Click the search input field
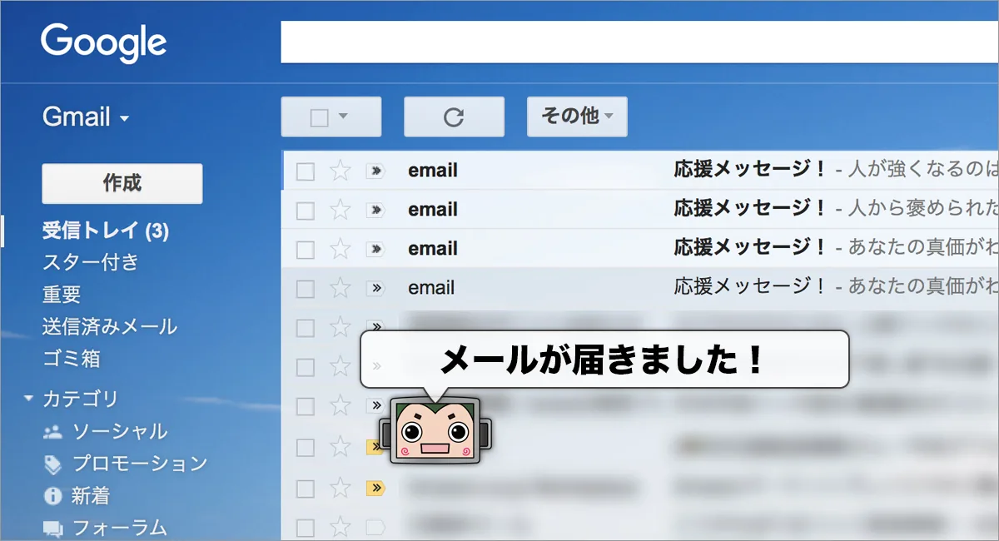Image resolution: width=999 pixels, height=541 pixels. (639, 42)
